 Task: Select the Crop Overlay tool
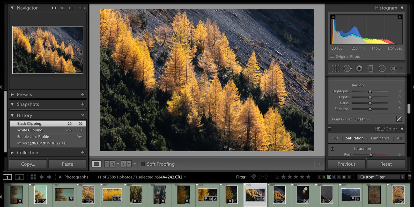(335, 69)
